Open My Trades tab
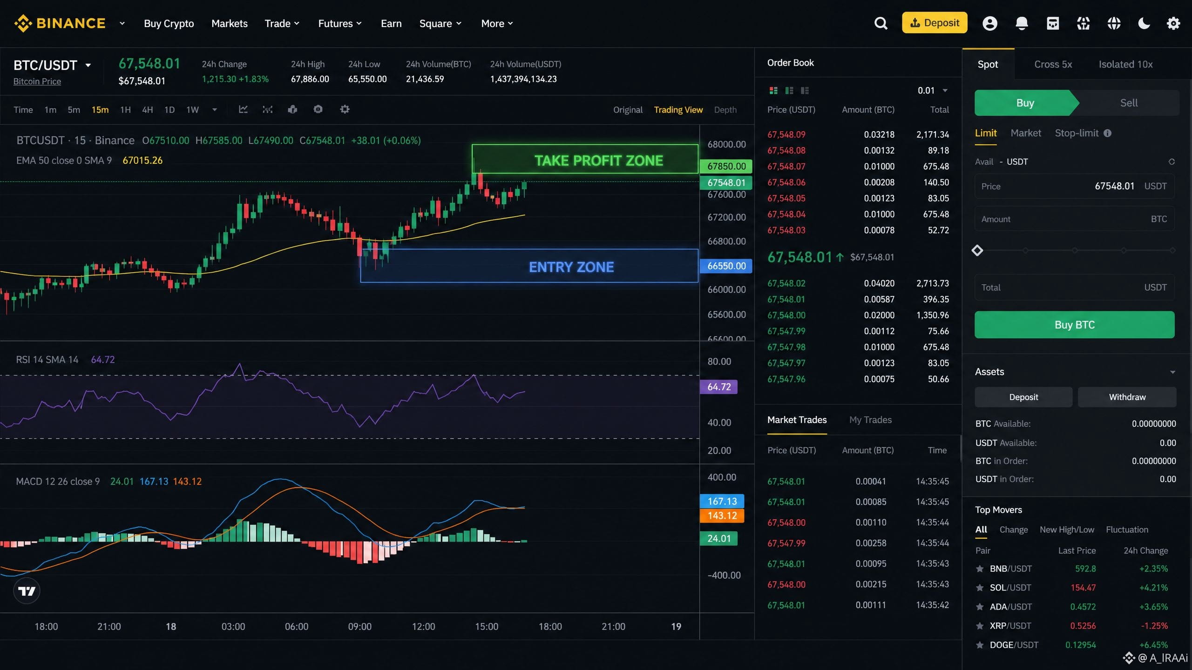 [870, 420]
